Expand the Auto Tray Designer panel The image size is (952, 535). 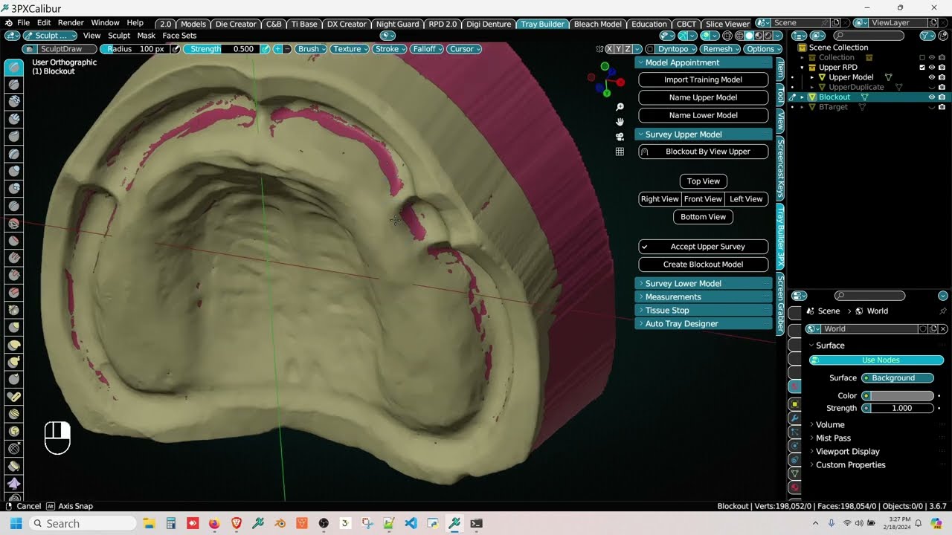(x=704, y=323)
